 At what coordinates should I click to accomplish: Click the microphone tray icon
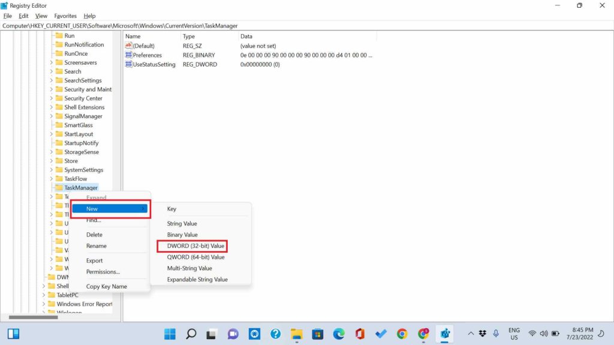(x=496, y=333)
